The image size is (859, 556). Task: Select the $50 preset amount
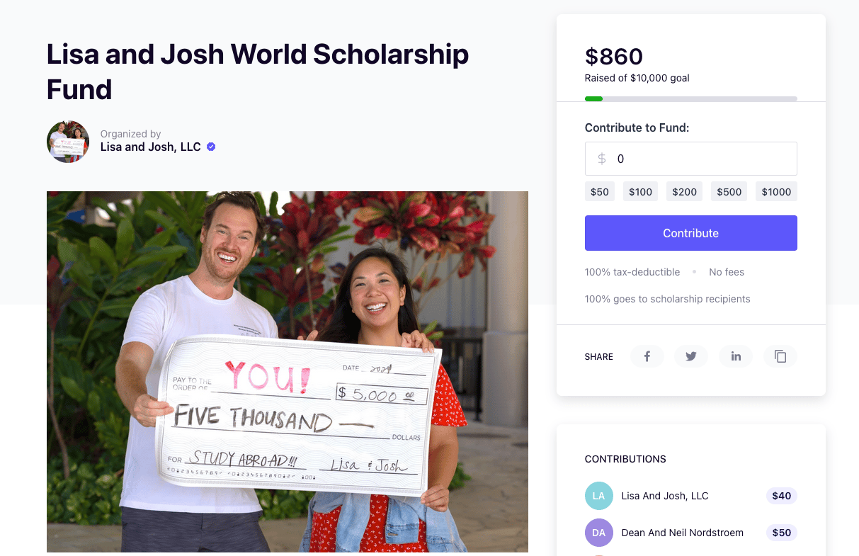(600, 192)
